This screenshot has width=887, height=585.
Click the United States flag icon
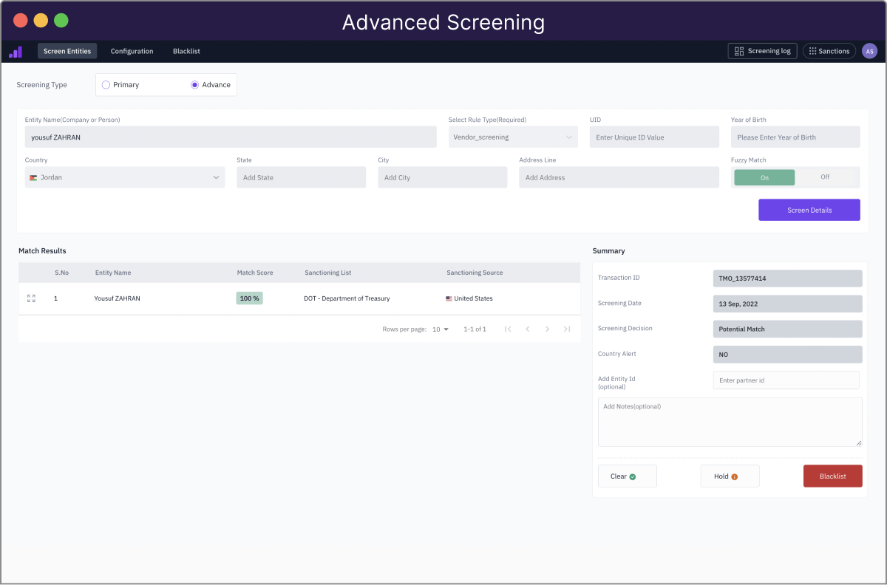pyautogui.click(x=448, y=298)
